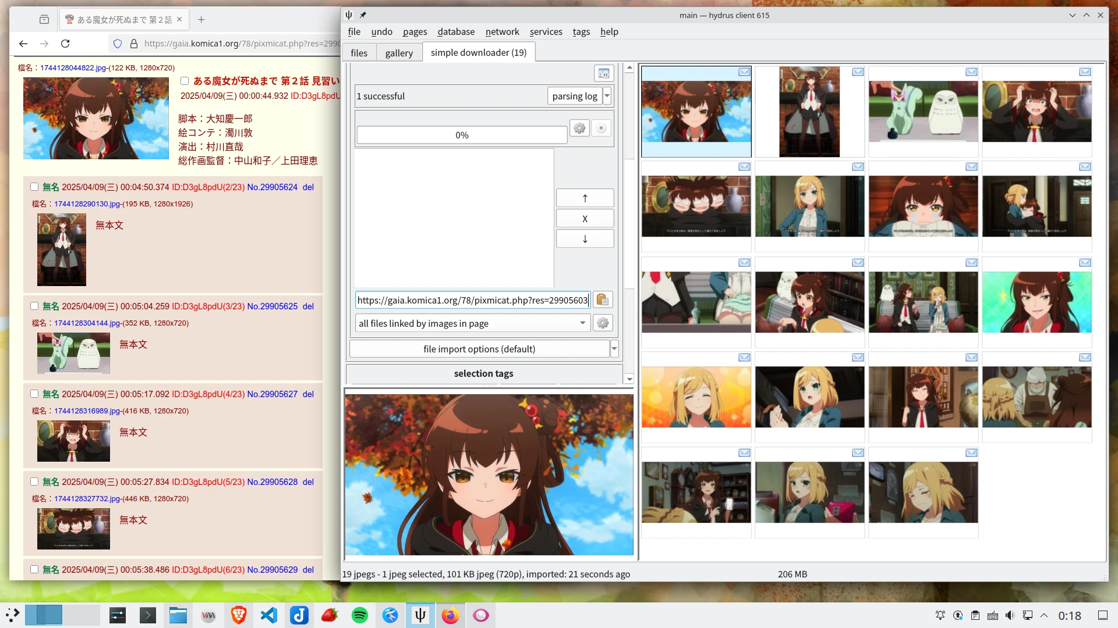1118x628 pixels.
Task: Tick checkbox for post No.29905624
Action: pos(34,187)
